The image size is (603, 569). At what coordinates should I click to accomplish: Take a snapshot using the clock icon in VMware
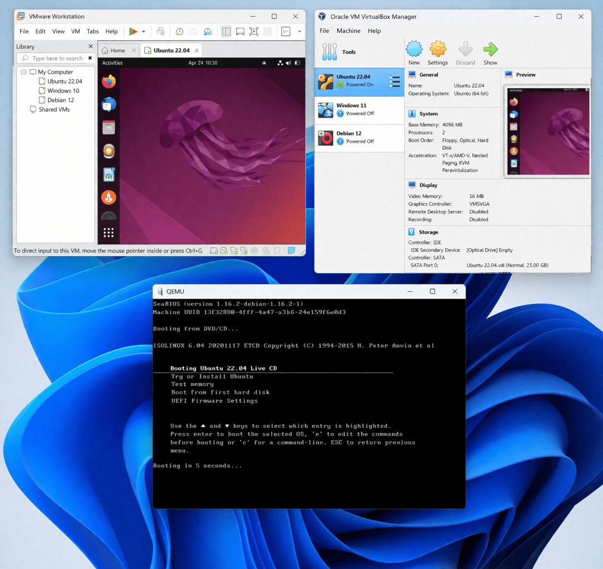pos(179,31)
